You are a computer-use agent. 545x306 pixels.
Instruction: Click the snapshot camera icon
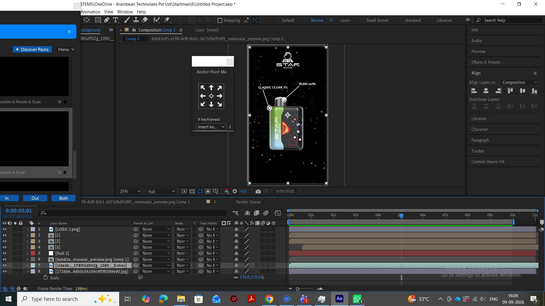(258, 191)
